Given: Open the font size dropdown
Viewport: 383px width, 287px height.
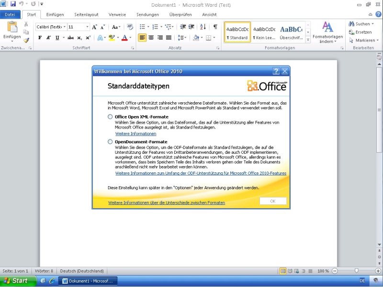Looking at the screenshot, I should tap(87, 27).
